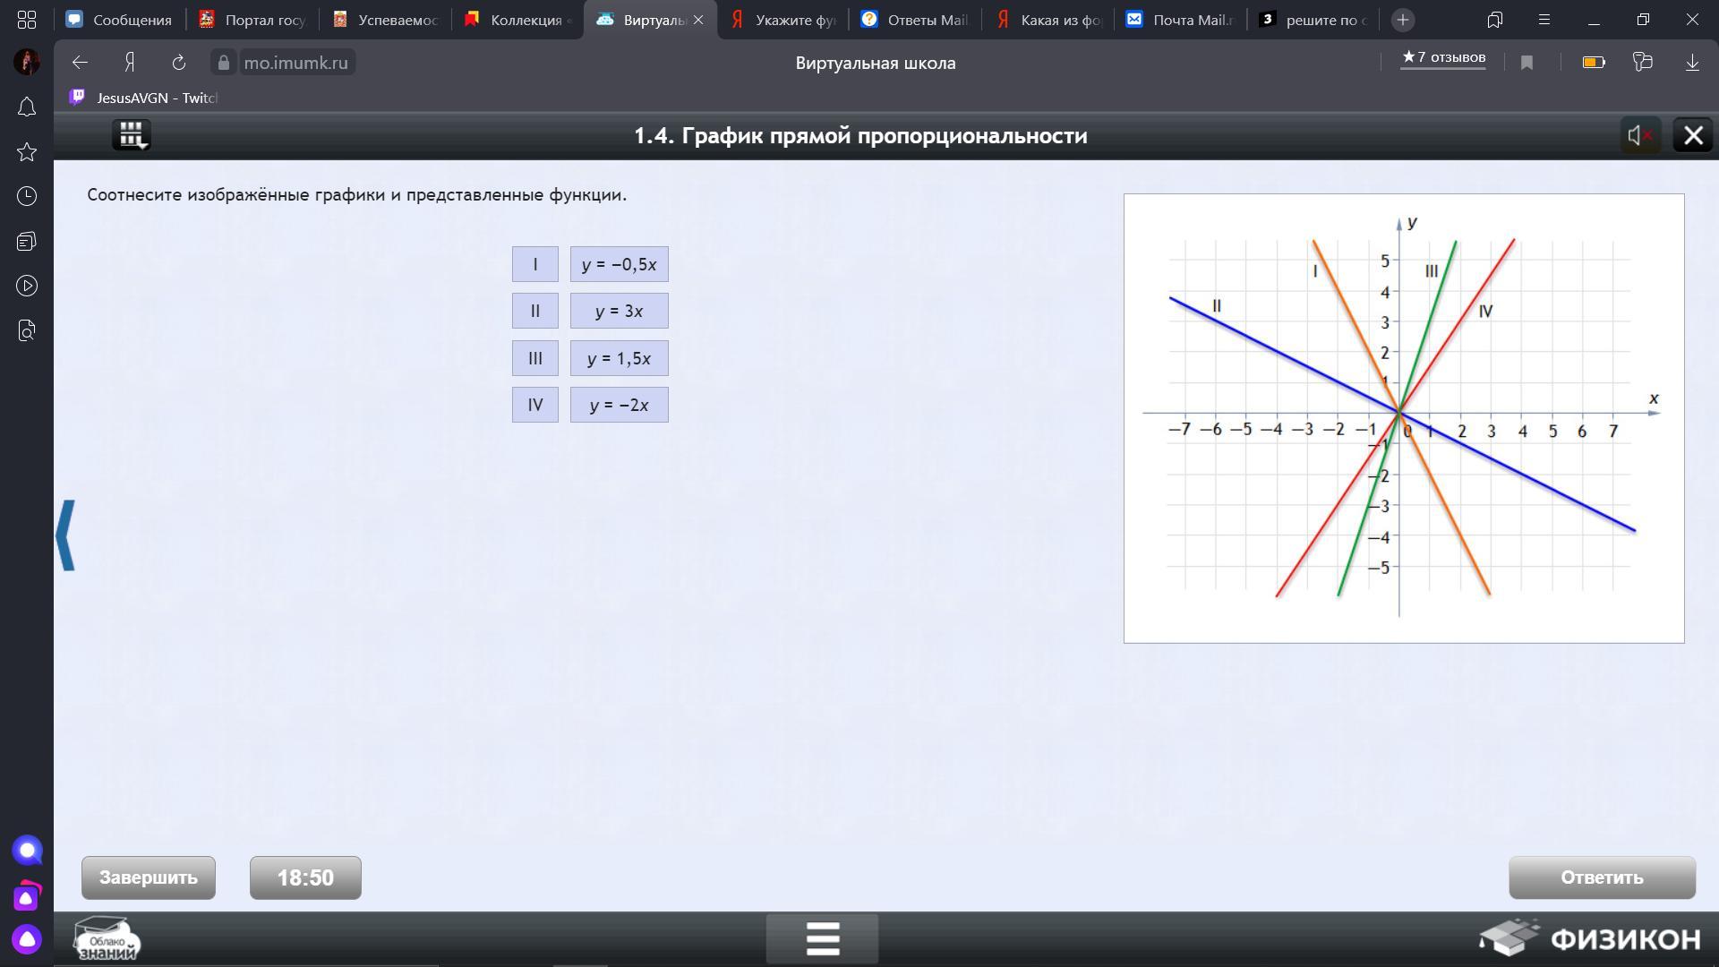This screenshot has width=1719, height=967.
Task: Close the lesson with the X button
Action: pos(1692,135)
